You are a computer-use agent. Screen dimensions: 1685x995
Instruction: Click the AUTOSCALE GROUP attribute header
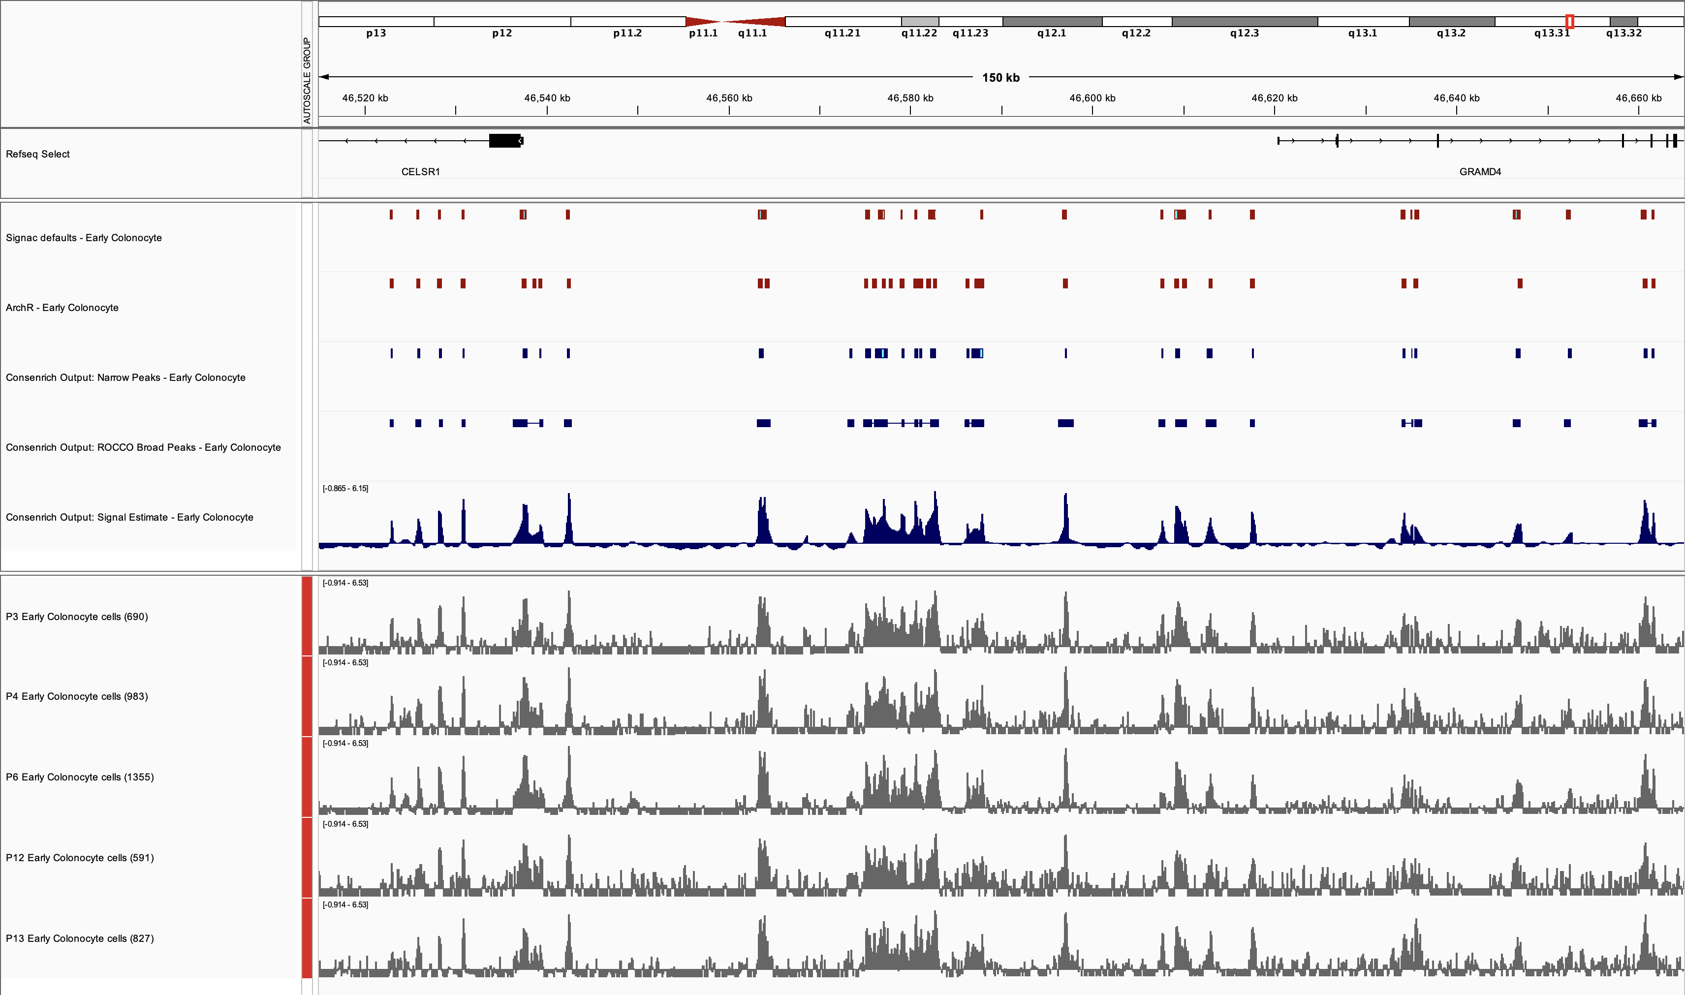[307, 81]
